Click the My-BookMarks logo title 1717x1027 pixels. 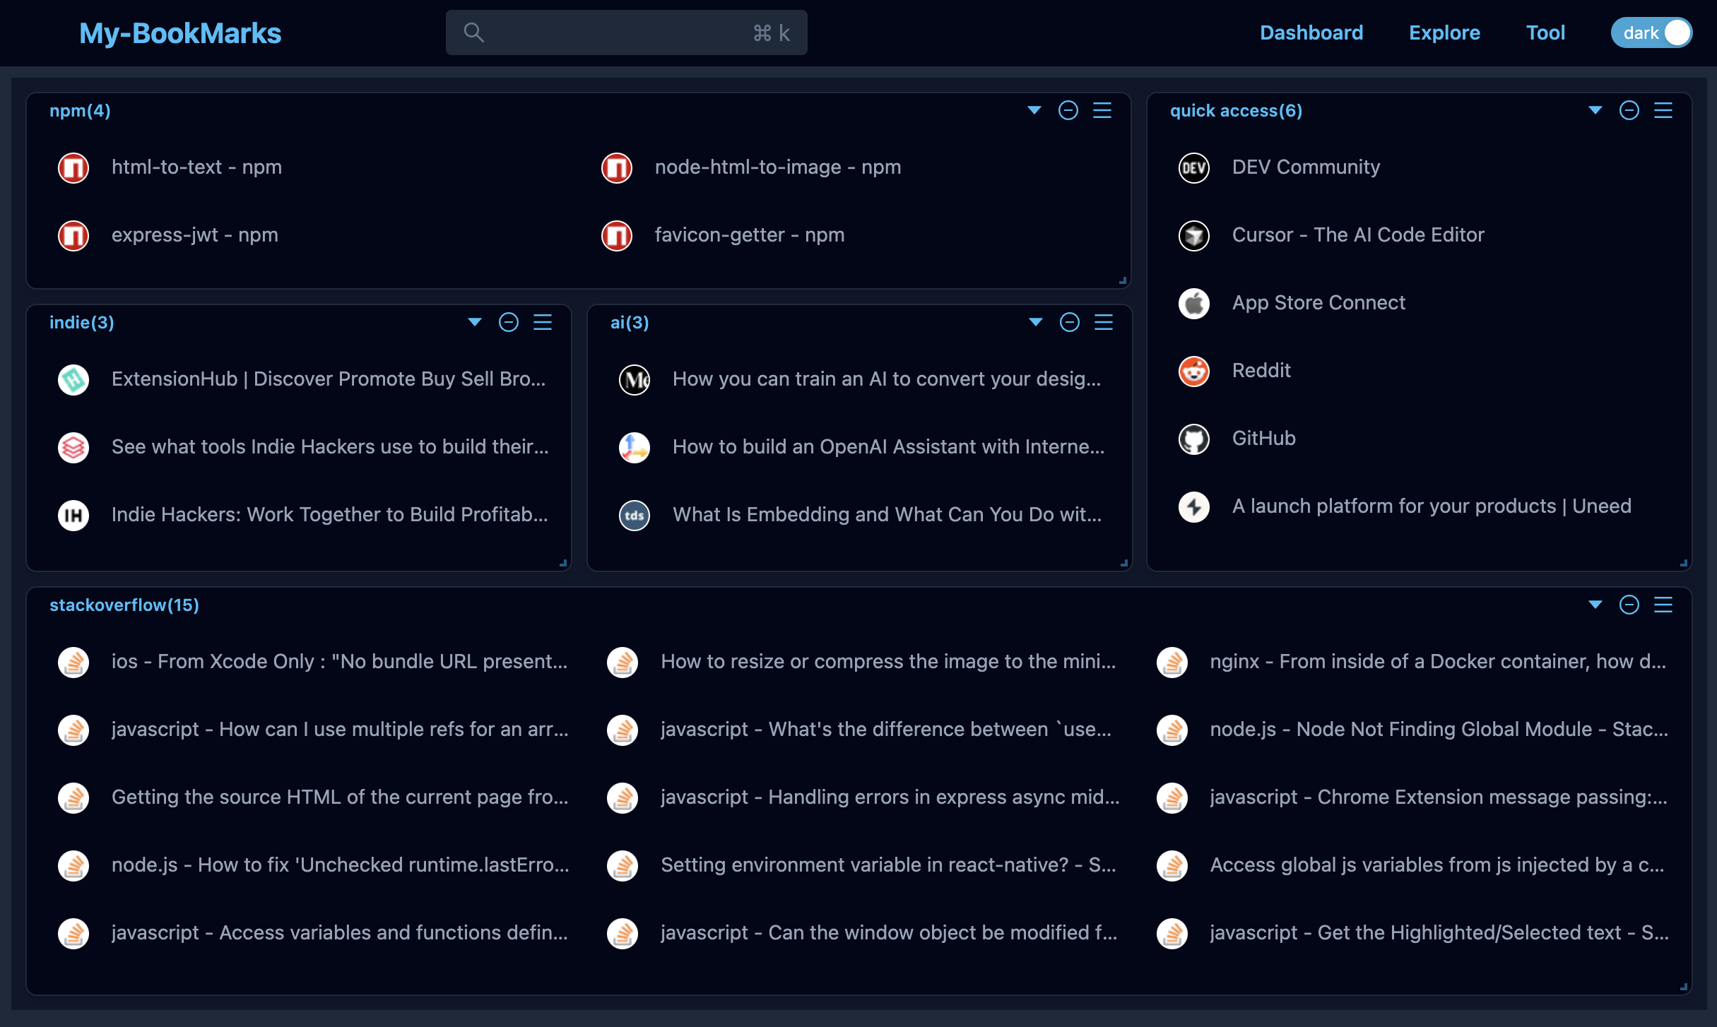point(180,33)
